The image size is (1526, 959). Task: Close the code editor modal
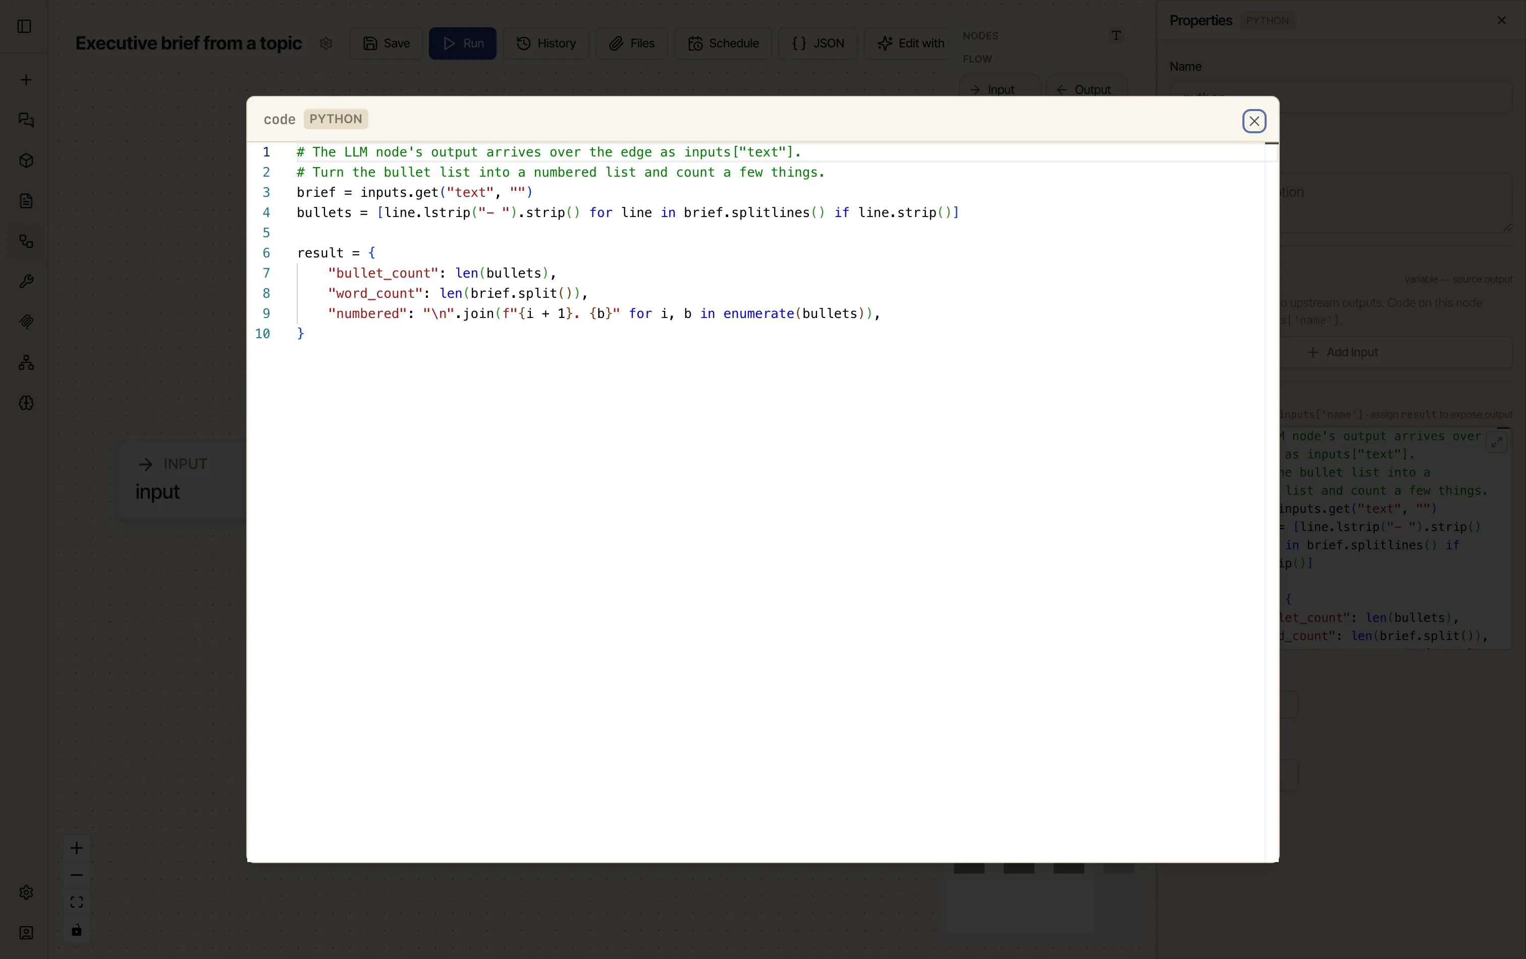1253,121
